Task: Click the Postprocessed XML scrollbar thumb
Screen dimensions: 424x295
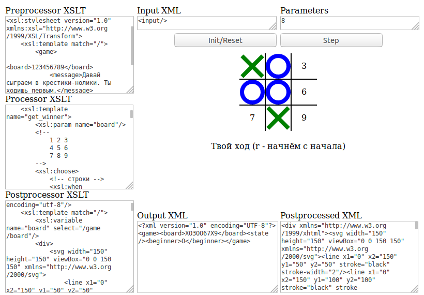Action: (417, 225)
